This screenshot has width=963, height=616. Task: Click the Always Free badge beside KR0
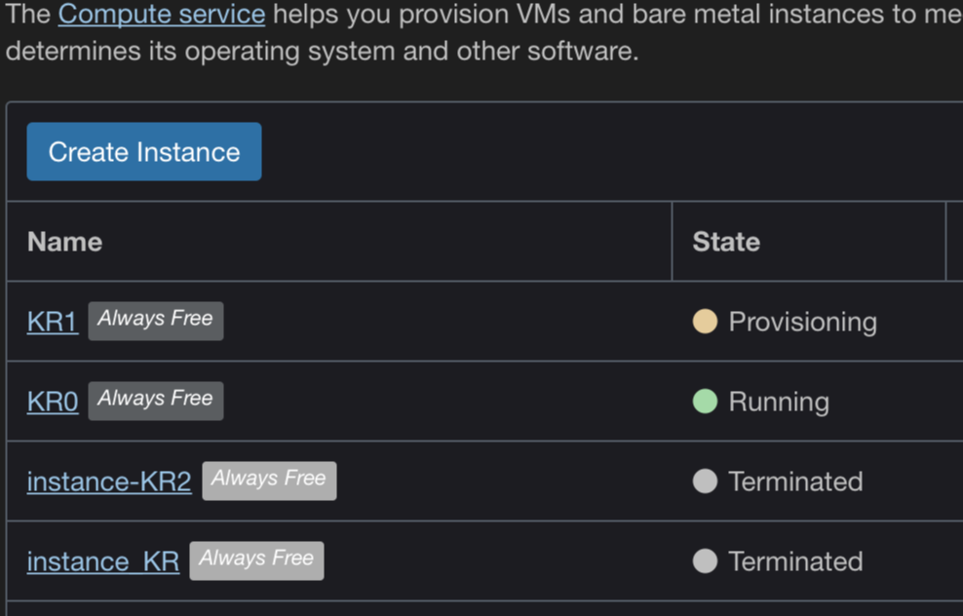click(156, 401)
